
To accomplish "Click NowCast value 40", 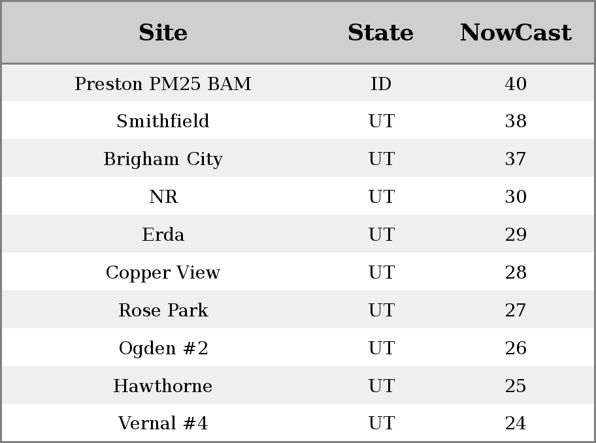I will 516,84.
